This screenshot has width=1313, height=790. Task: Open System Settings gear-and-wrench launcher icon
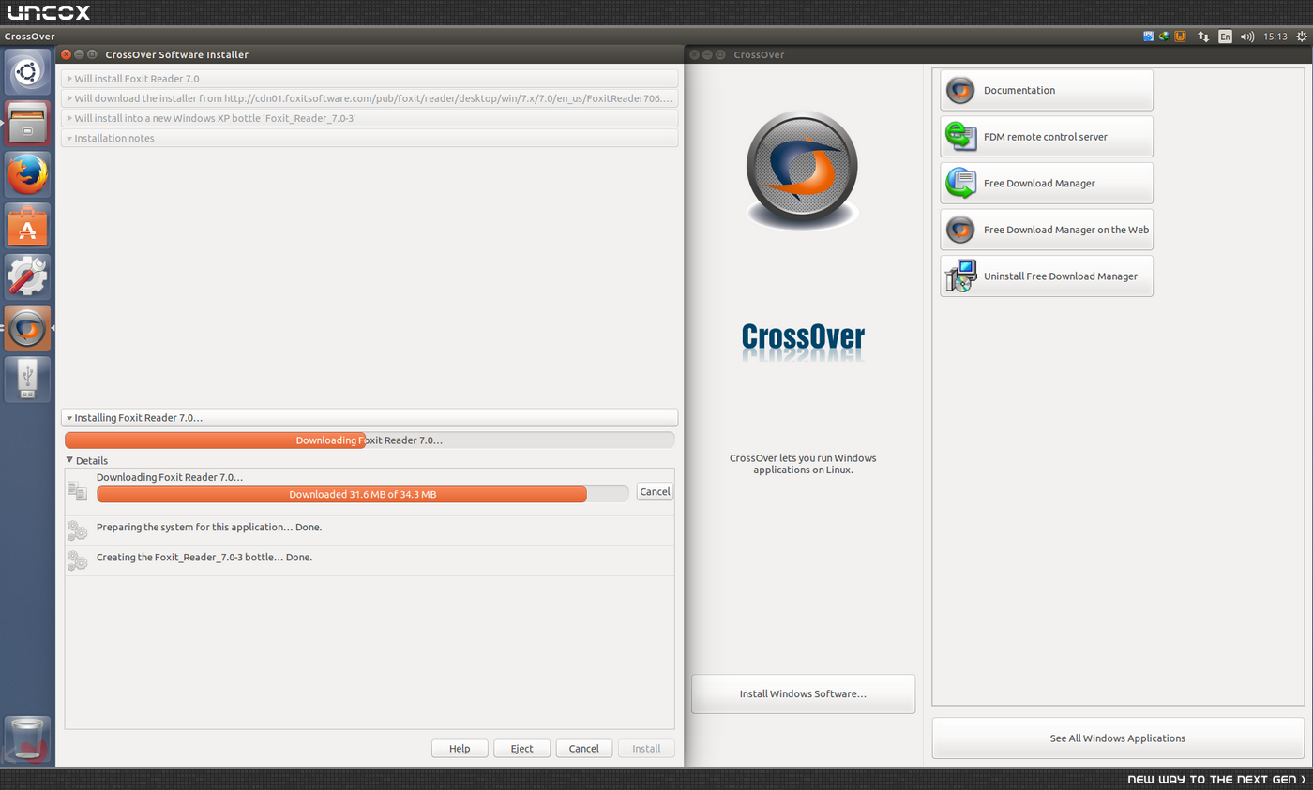point(27,276)
